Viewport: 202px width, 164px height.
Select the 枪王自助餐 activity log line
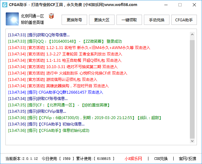coord(65,61)
